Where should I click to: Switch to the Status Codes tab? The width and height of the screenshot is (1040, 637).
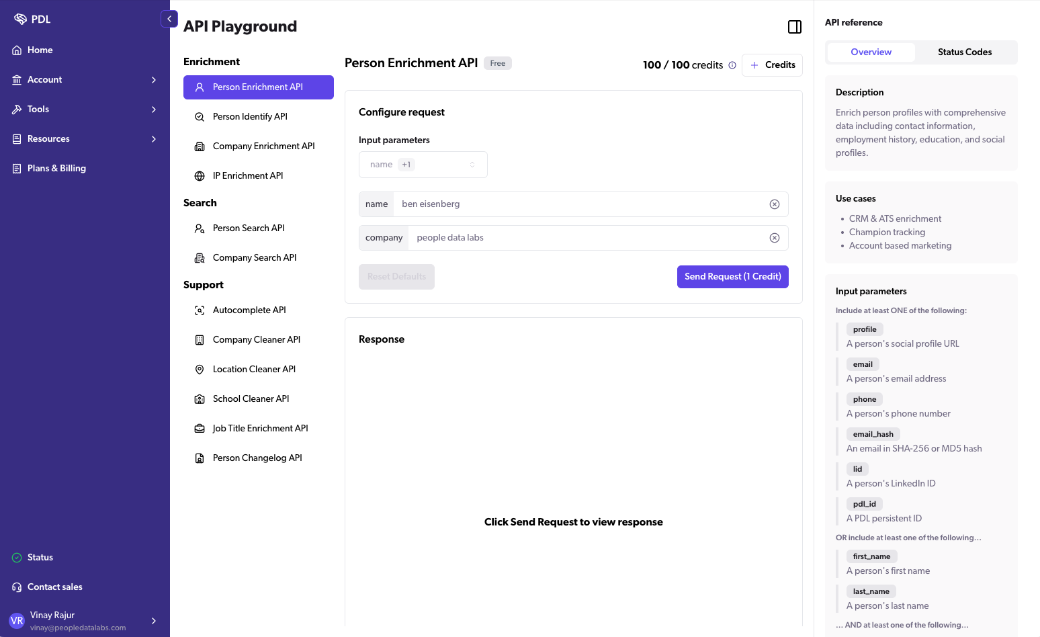965,52
